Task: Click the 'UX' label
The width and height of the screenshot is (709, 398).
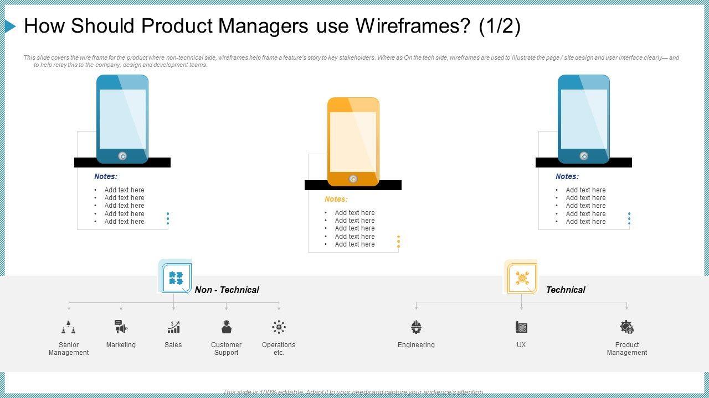Action: (521, 345)
